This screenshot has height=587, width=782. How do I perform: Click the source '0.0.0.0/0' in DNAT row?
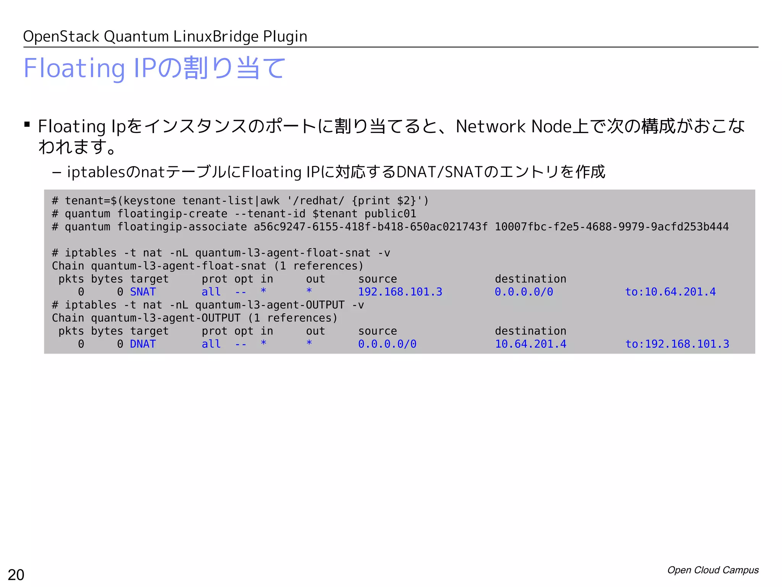pos(387,344)
